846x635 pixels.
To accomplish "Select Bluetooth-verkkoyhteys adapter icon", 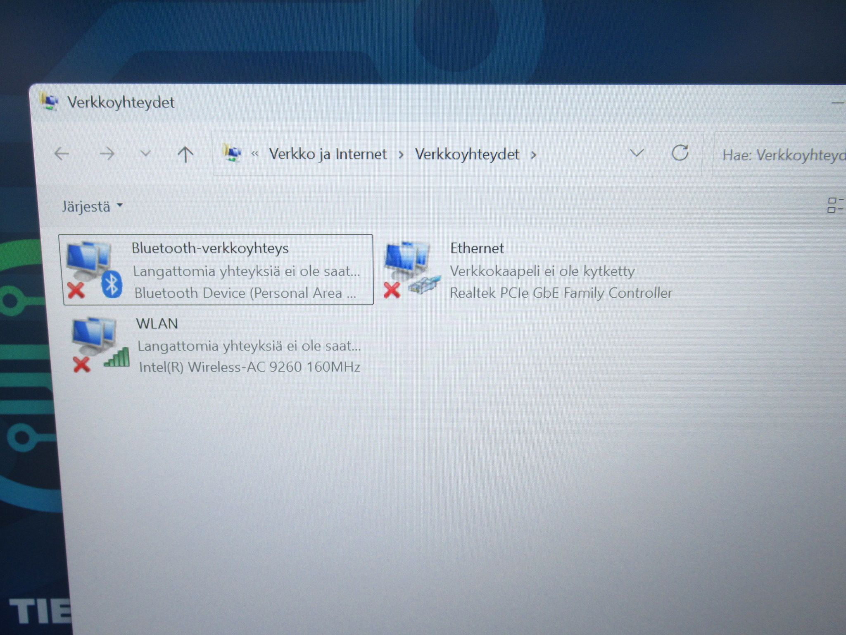I will coord(94,270).
